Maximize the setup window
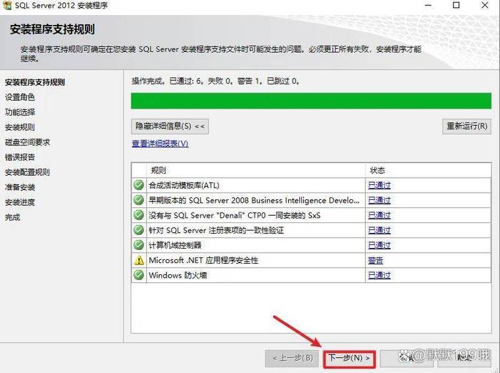 457,5
